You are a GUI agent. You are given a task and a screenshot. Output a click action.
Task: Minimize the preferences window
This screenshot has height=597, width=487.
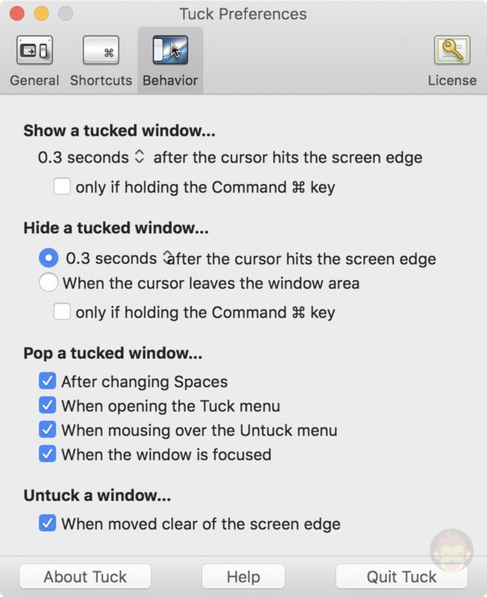tap(42, 13)
